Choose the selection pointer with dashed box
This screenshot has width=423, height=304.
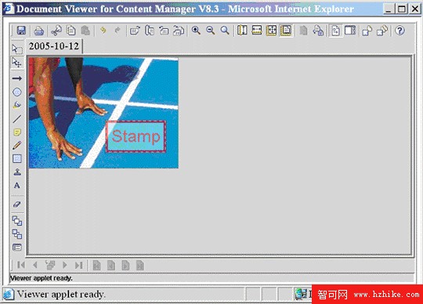pos(17,49)
